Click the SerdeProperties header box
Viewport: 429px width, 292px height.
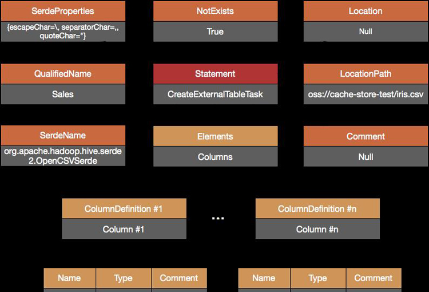pyautogui.click(x=63, y=11)
